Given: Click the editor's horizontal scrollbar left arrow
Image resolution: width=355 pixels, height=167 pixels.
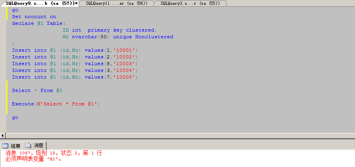Looking at the screenshot, I should pos(3,135).
